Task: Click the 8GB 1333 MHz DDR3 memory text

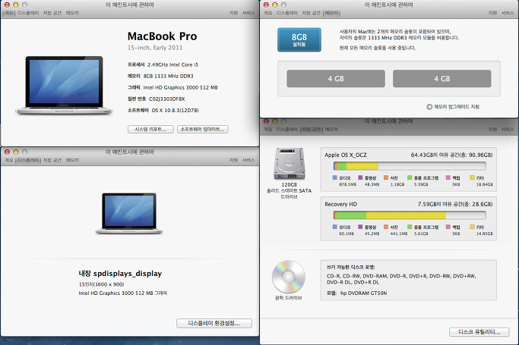Action: tap(168, 77)
